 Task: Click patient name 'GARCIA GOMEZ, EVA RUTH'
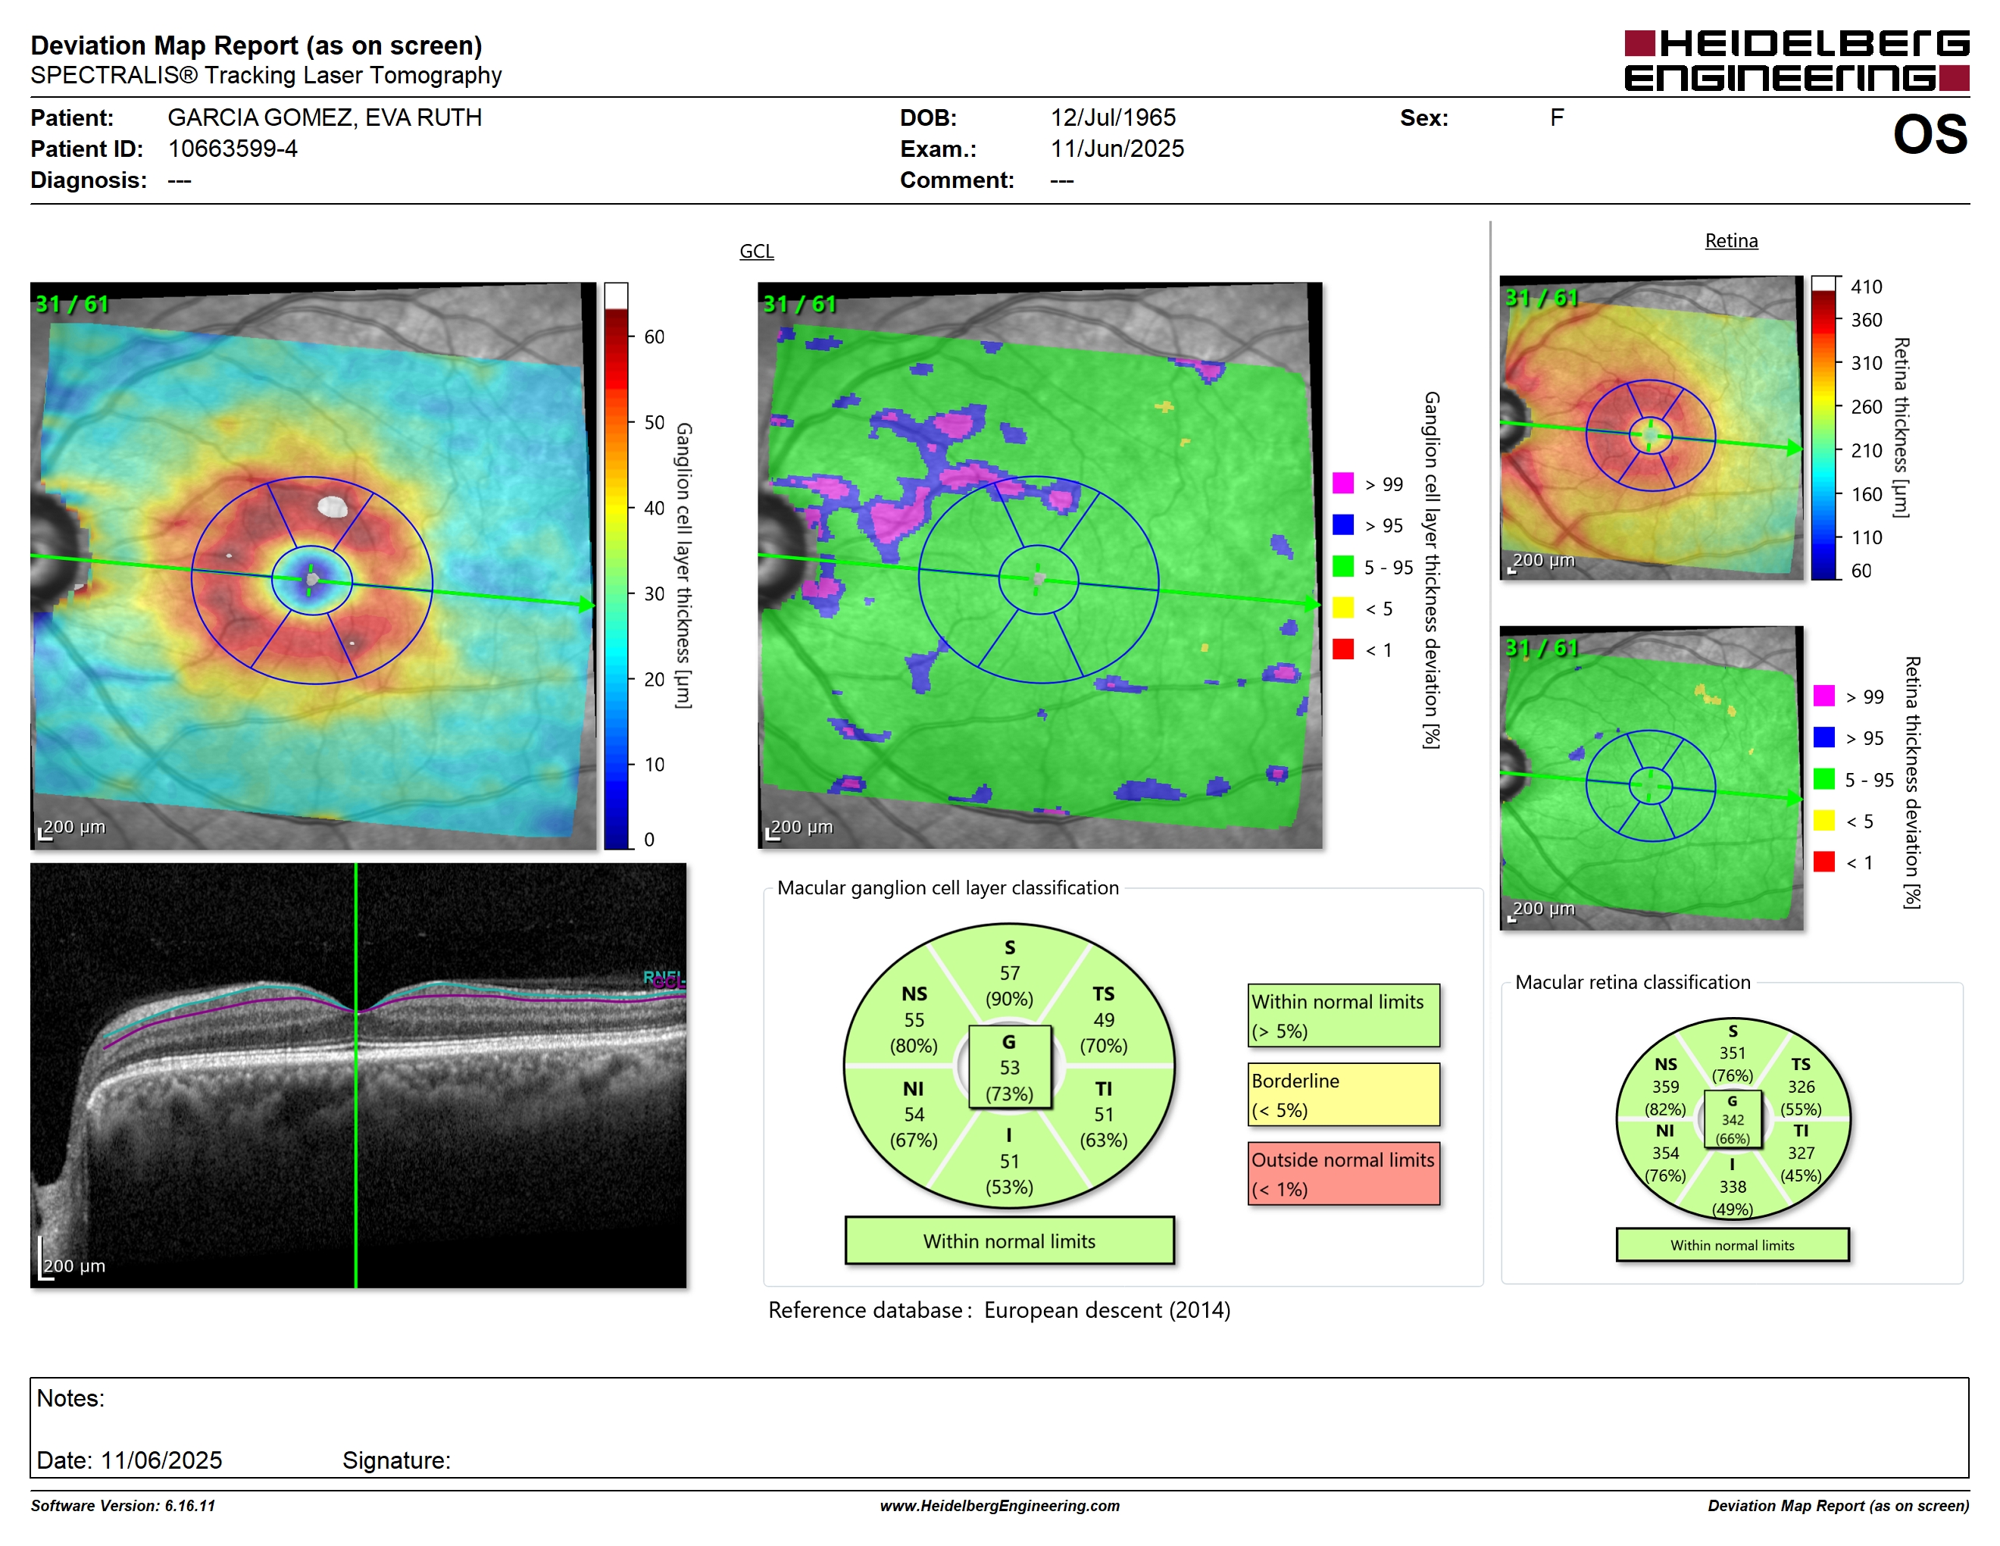click(324, 117)
